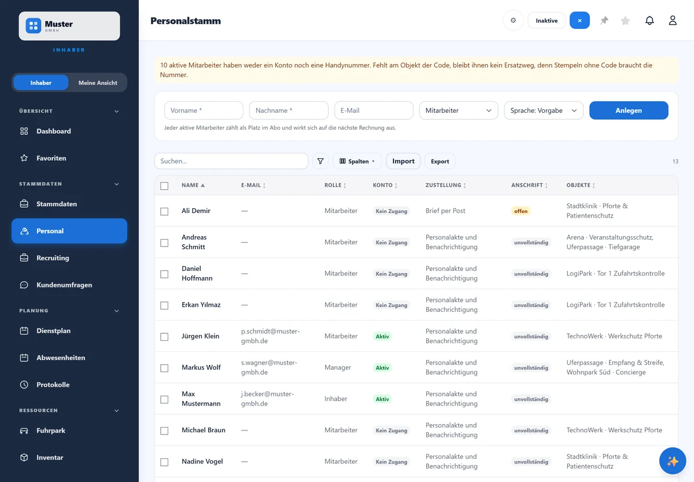The height and width of the screenshot is (482, 694).
Task: Go to Abwesenheiten
Action: (x=69, y=358)
